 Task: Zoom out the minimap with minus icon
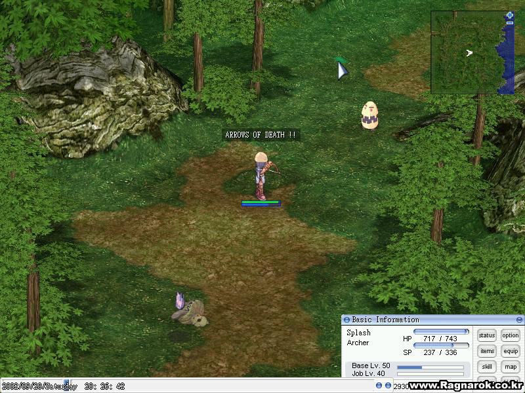point(510,23)
